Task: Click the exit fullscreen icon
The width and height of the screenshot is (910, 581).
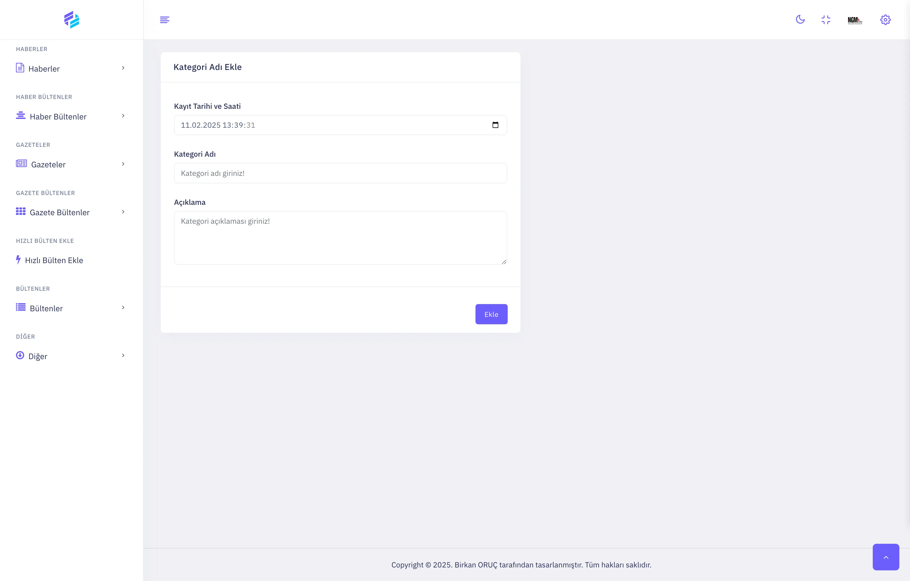Action: (x=826, y=20)
